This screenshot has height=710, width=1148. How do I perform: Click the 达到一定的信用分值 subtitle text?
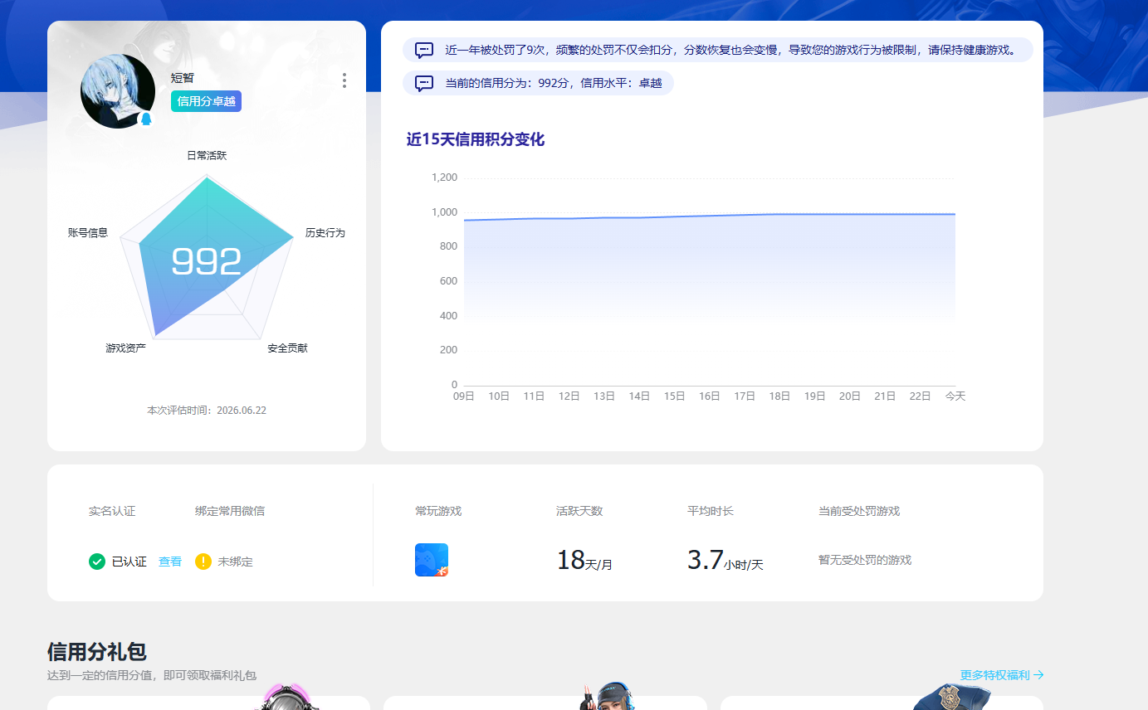coord(152,676)
